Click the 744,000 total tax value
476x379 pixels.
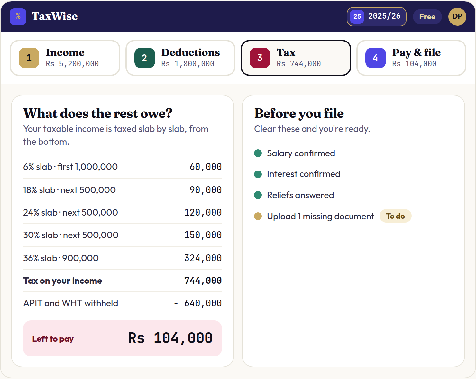203,281
